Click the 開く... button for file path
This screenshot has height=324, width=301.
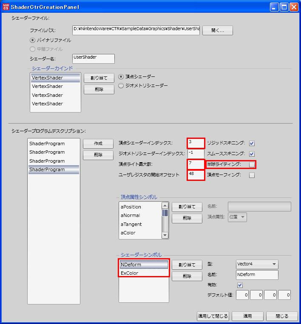tap(217, 30)
